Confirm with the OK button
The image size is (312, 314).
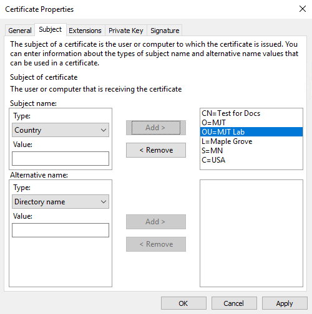(x=183, y=303)
